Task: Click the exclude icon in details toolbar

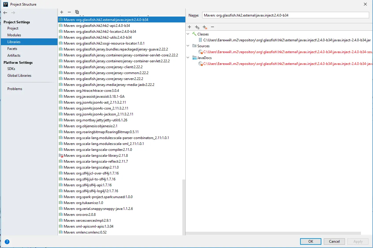Action: coord(205,27)
